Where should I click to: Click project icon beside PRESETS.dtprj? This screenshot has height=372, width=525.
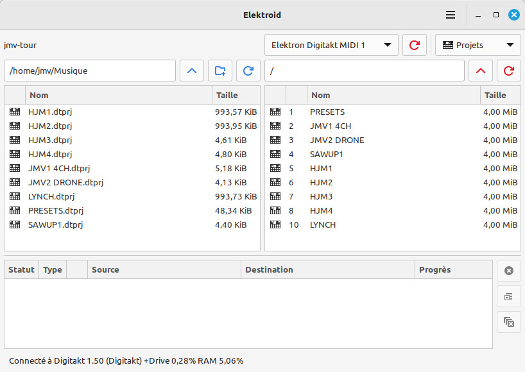point(15,210)
